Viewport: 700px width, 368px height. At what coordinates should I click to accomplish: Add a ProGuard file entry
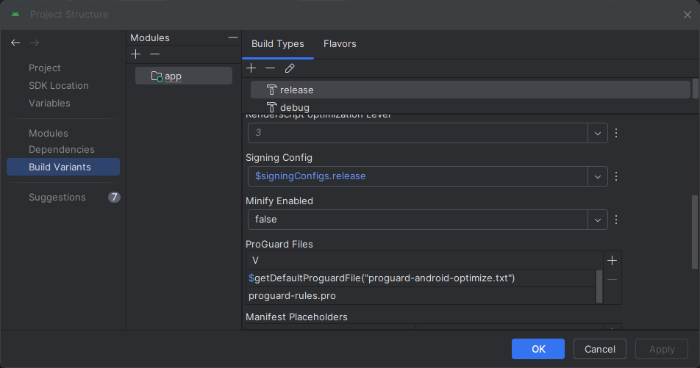pyautogui.click(x=612, y=260)
